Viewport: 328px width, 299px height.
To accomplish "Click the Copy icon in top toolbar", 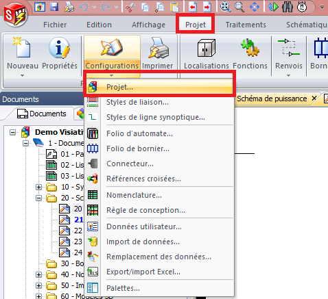I will click(x=145, y=7).
